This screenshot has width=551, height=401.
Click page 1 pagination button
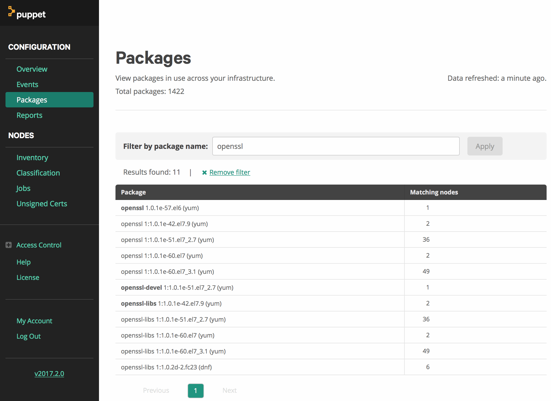click(196, 391)
